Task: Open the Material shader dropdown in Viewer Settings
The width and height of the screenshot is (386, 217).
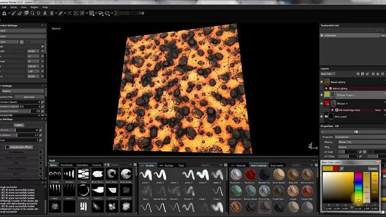Action: [x=22, y=91]
